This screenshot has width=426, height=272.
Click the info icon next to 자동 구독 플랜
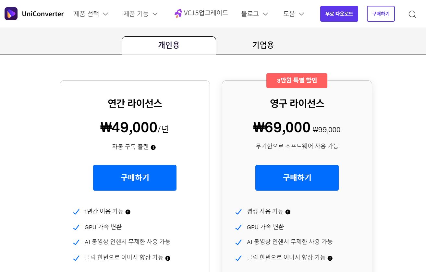click(153, 147)
